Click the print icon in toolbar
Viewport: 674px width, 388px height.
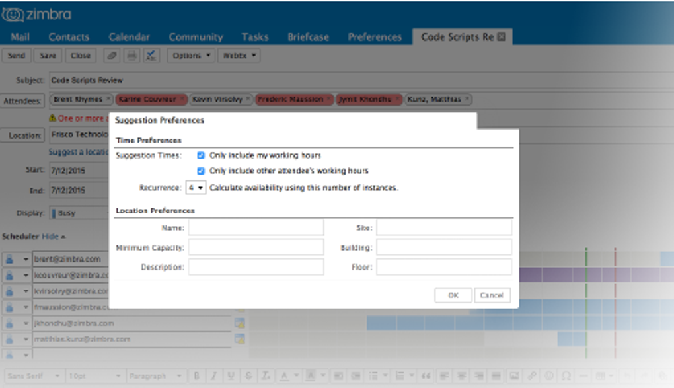coord(132,56)
